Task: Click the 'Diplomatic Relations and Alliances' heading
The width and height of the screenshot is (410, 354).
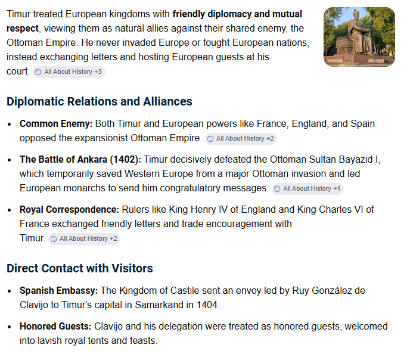Action: pos(100,101)
